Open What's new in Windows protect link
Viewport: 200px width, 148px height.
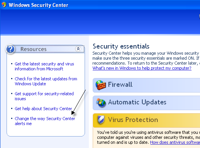tap(142, 68)
